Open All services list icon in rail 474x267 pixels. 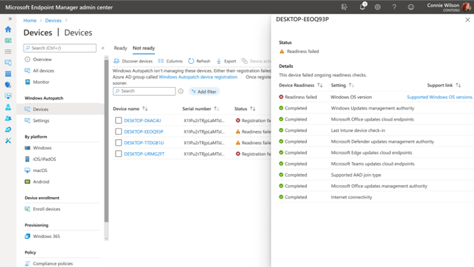pos(8,51)
